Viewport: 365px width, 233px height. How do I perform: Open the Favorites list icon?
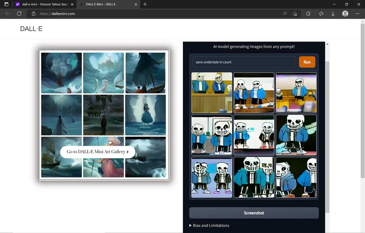(321, 13)
